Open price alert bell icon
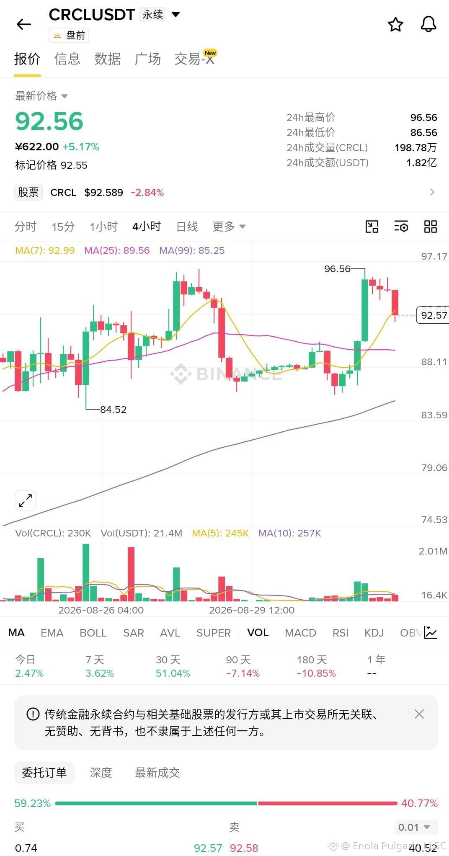 (x=428, y=24)
